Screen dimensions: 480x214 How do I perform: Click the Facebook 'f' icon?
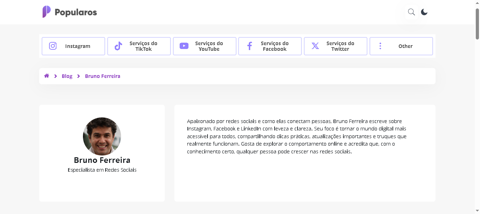(x=249, y=46)
